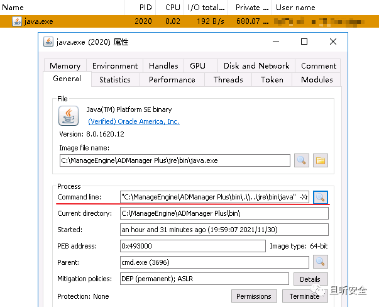The image size is (379, 307).
Task: Open the Environment tab
Action: click(115, 66)
